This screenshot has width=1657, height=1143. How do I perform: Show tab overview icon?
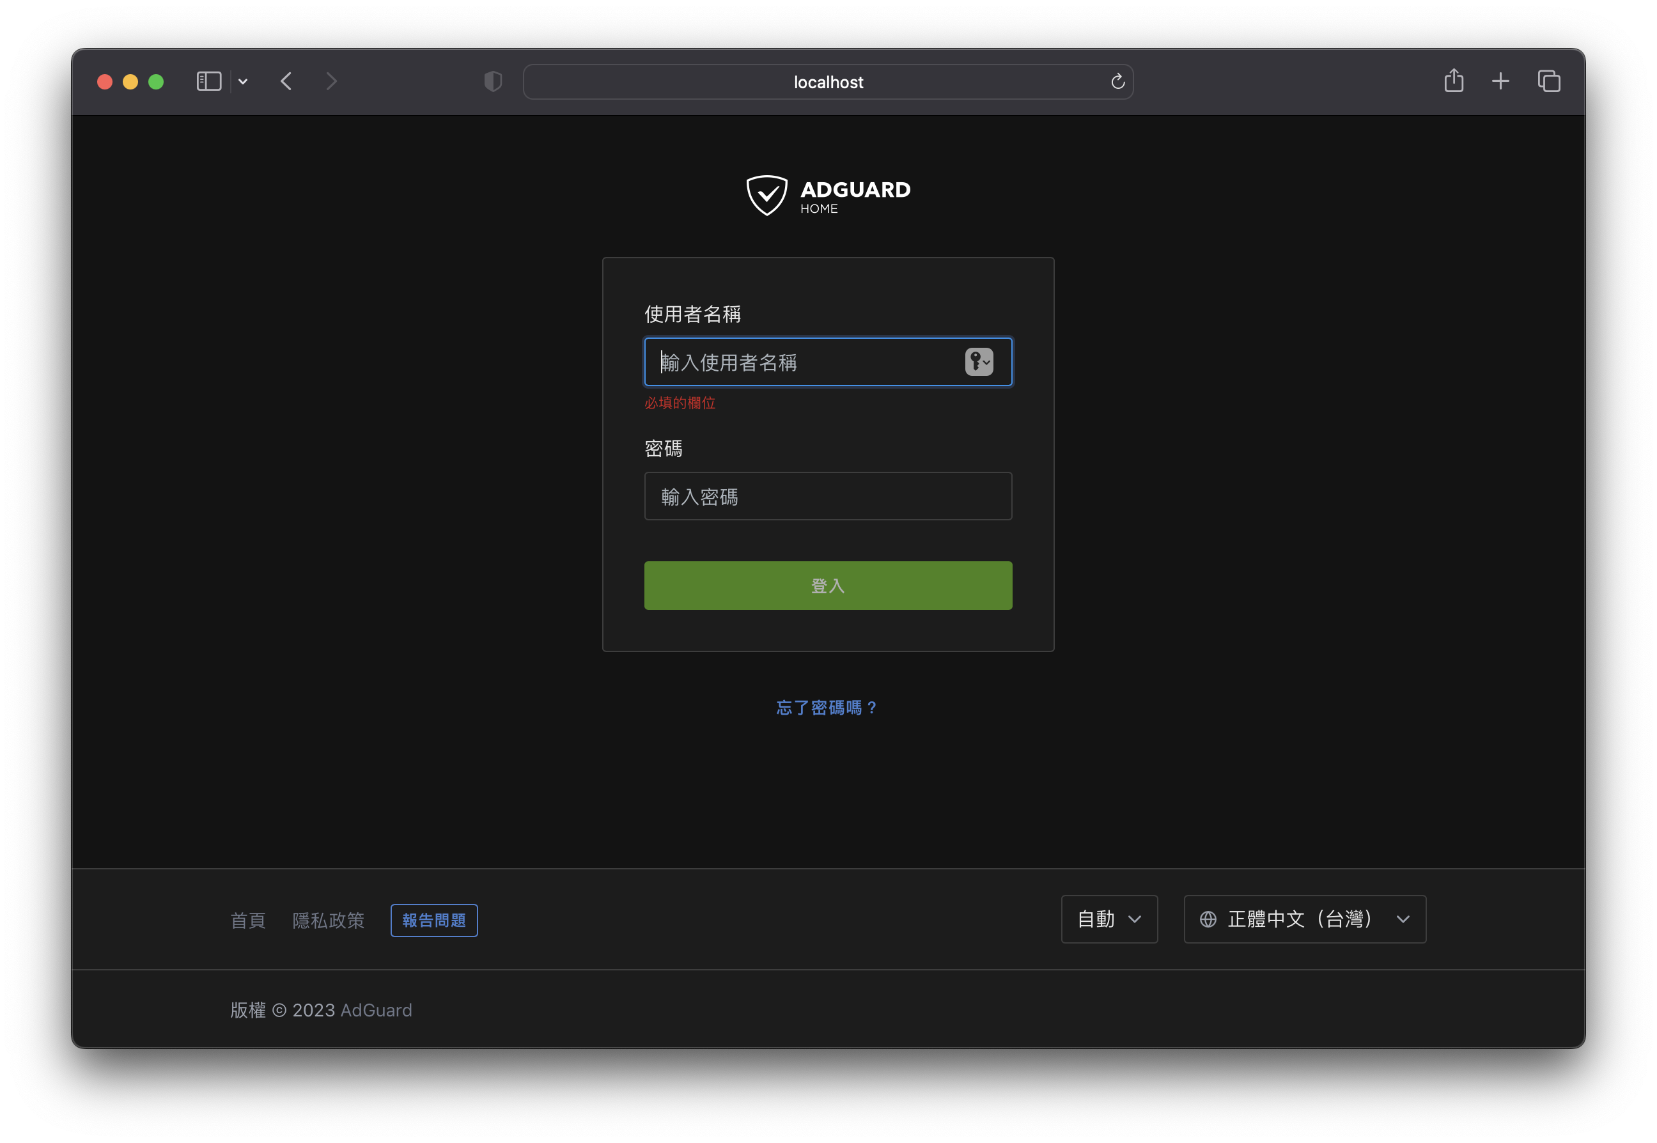pyautogui.click(x=1549, y=82)
